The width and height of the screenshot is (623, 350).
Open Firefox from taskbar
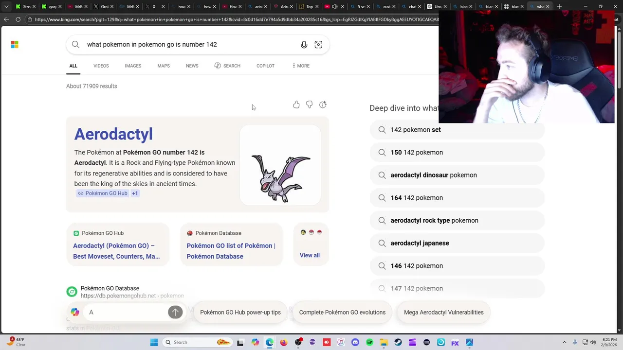(x=284, y=342)
